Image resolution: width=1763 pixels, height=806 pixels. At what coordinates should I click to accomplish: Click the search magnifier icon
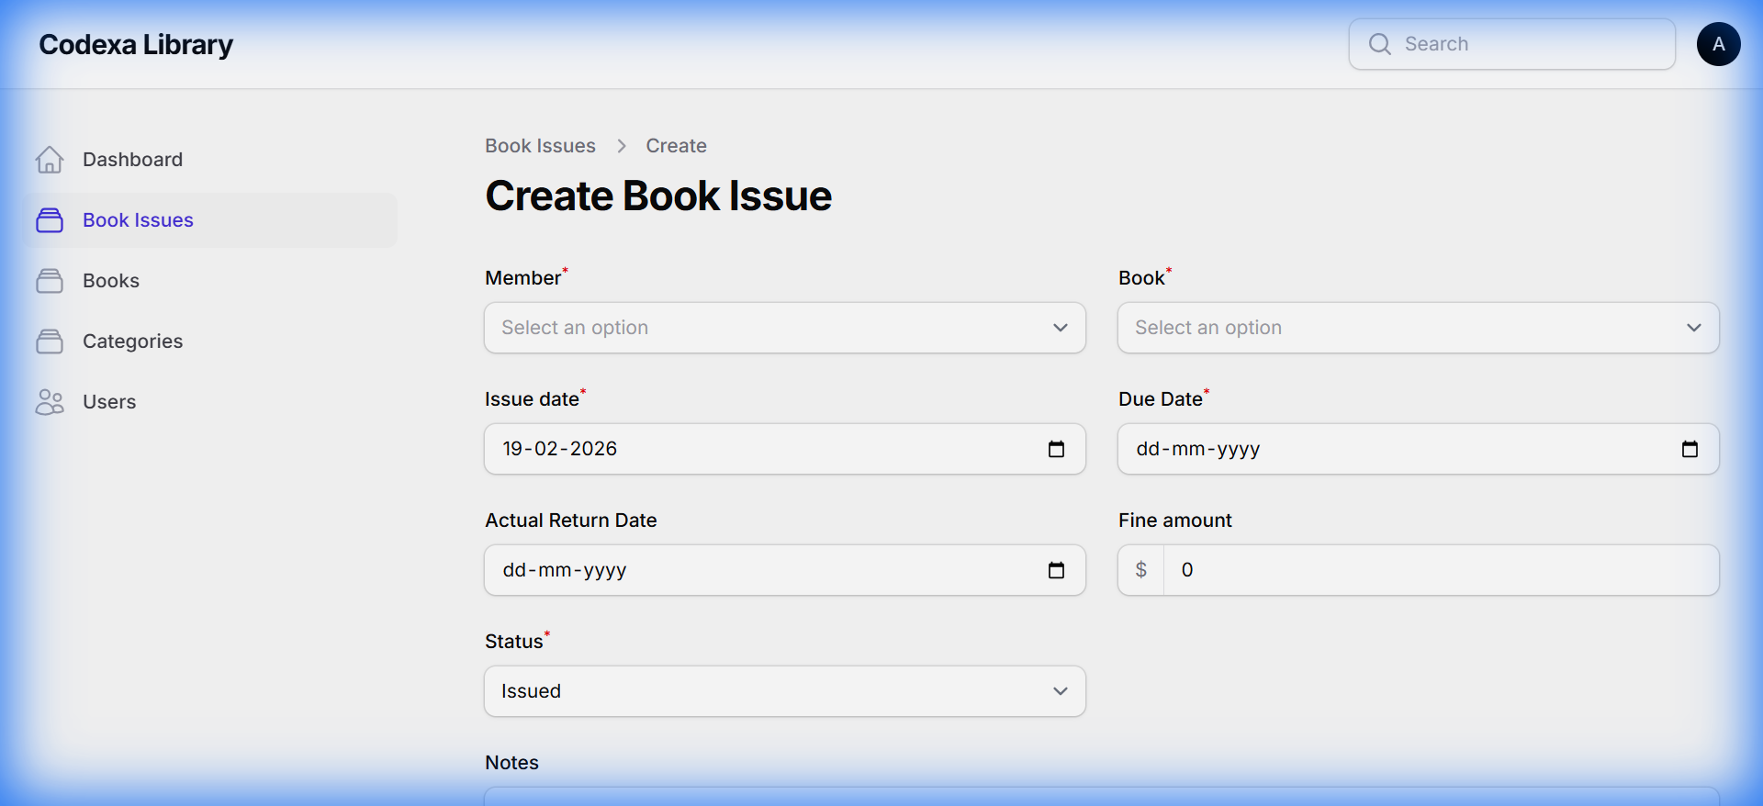pos(1379,44)
